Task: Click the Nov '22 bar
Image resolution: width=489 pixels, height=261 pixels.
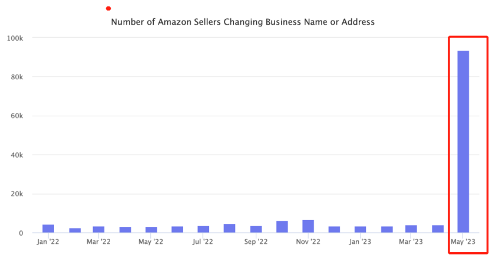Action: pyautogui.click(x=308, y=226)
